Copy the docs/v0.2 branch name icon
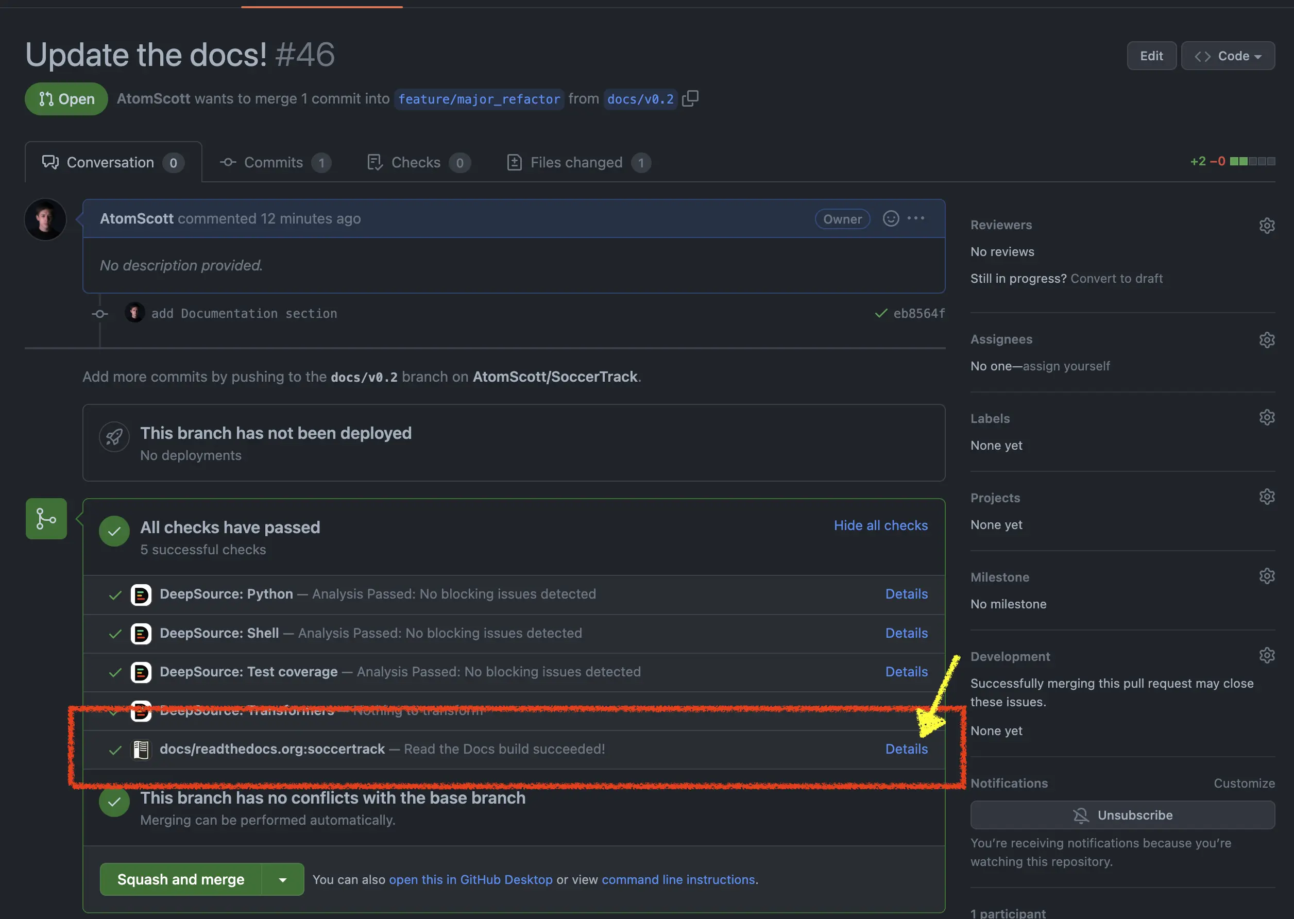Viewport: 1294px width, 919px height. point(690,98)
